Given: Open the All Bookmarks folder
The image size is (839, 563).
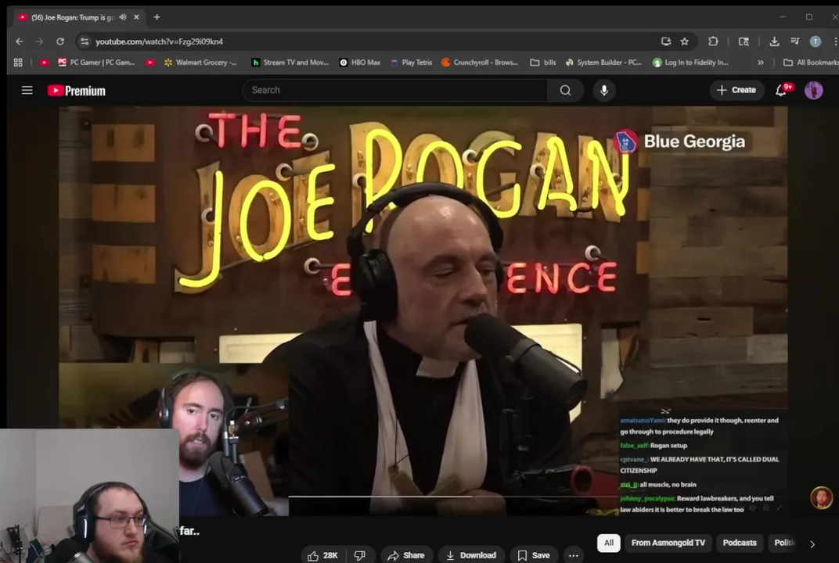Looking at the screenshot, I should click(810, 63).
